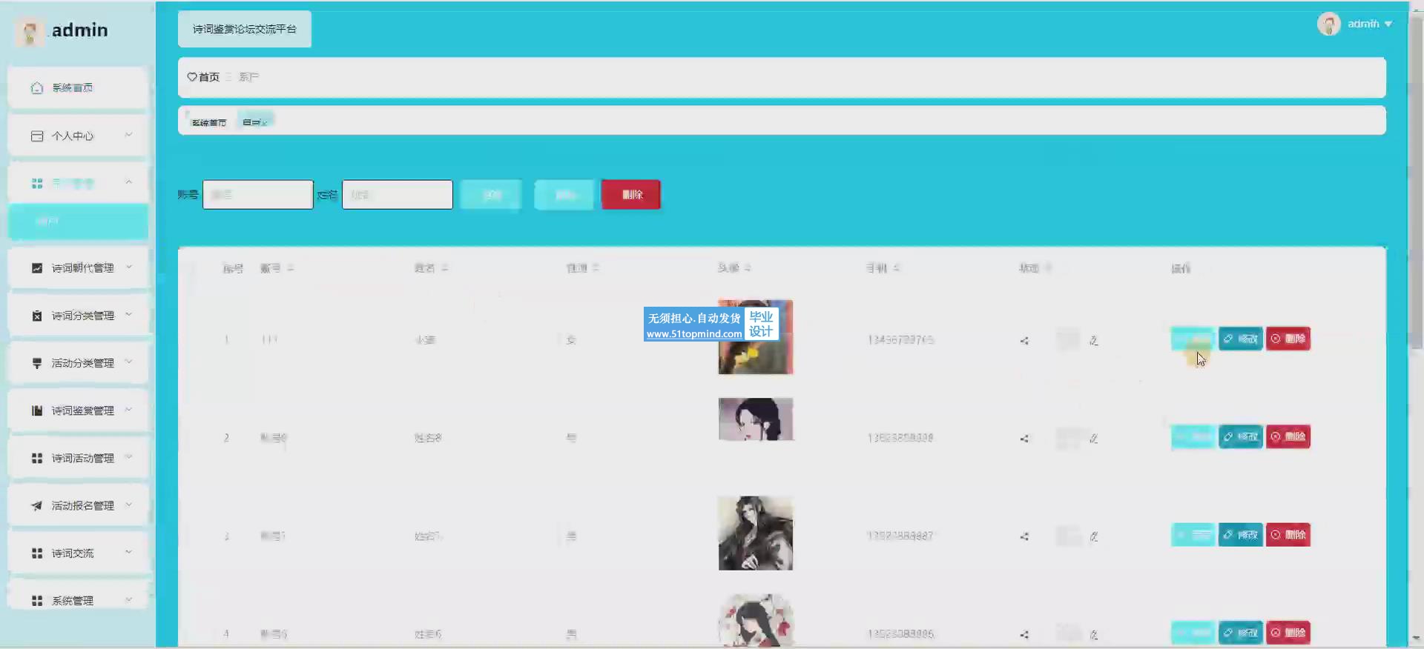The height and width of the screenshot is (649, 1424).
Task: Expand the 诗词交流 chevron
Action: (128, 552)
